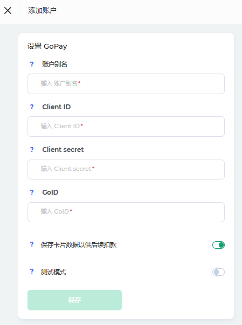The width and height of the screenshot is (242, 325).
Task: Focus the 输入 Client ID input field
Action: [126, 127]
